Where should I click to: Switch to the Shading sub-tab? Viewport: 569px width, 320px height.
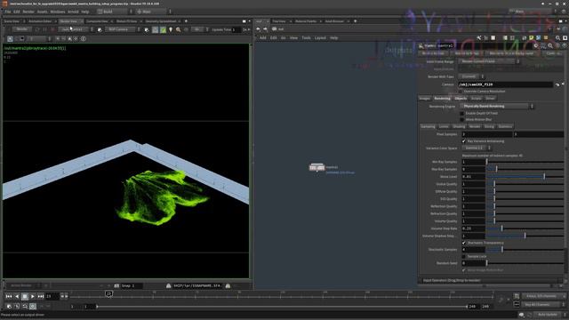coord(459,126)
